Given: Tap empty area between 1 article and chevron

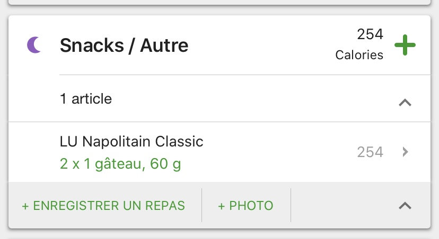Looking at the screenshot, I should tap(254, 99).
